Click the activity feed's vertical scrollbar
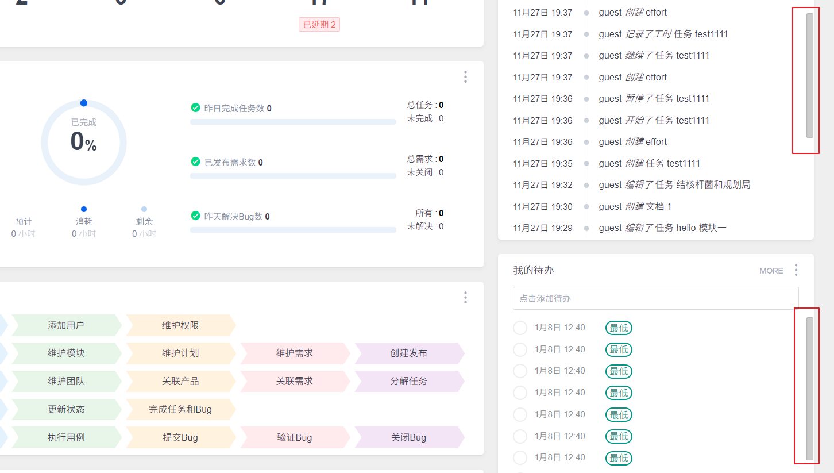This screenshot has height=473, width=834. click(x=809, y=75)
